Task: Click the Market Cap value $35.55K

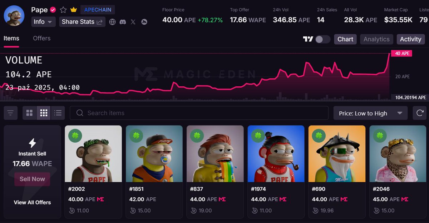Action: (398, 20)
